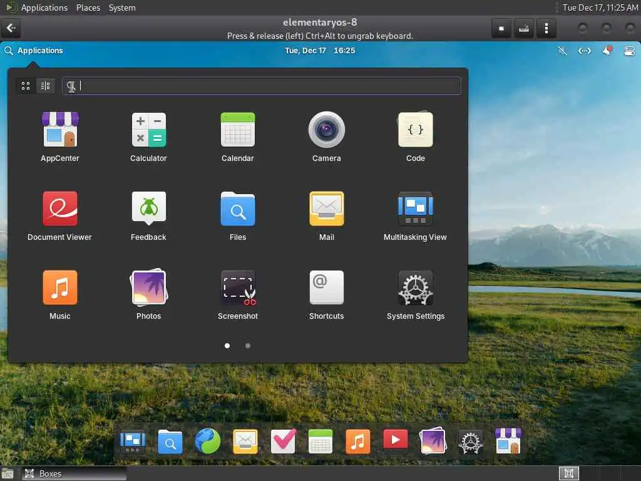Open the muted sound indicator
641x481 pixels.
[563, 51]
